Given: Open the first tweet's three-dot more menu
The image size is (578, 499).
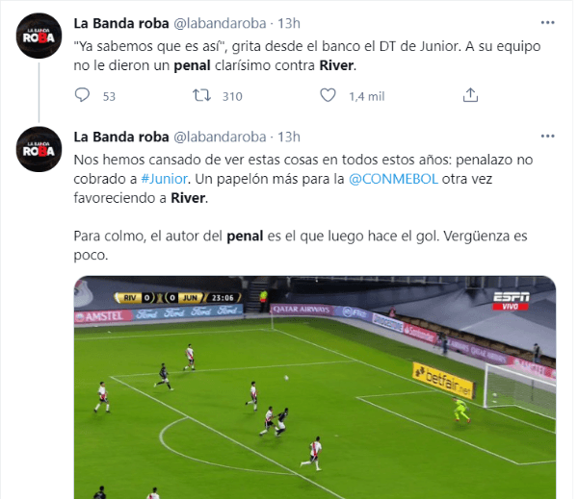Looking at the screenshot, I should 547,23.
